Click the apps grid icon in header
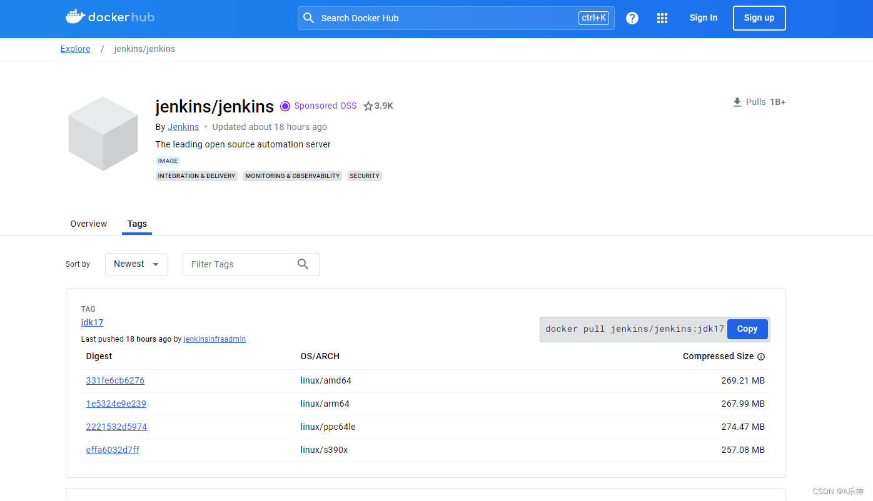 point(662,18)
